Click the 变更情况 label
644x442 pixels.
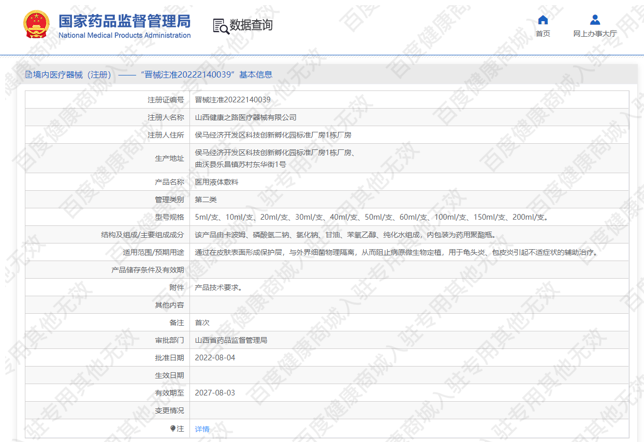point(169,410)
